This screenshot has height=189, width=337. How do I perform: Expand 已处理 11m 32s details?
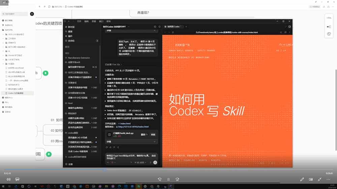(113, 64)
